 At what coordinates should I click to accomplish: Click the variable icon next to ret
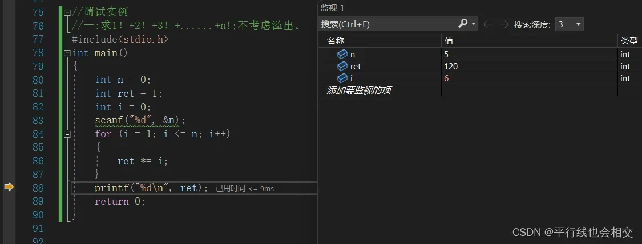(342, 67)
